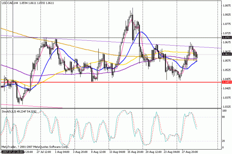The width and height of the screenshot is (232, 154).
Task: Click the 1 Aug 04:00 time label
Action: click(x=62, y=152)
